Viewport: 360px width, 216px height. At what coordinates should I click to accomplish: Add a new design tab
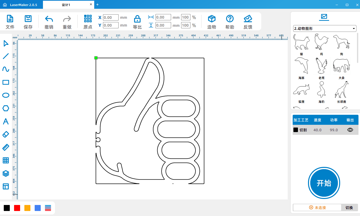(x=97, y=5)
